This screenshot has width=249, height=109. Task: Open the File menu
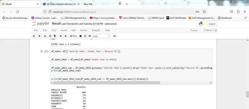point(36,30)
